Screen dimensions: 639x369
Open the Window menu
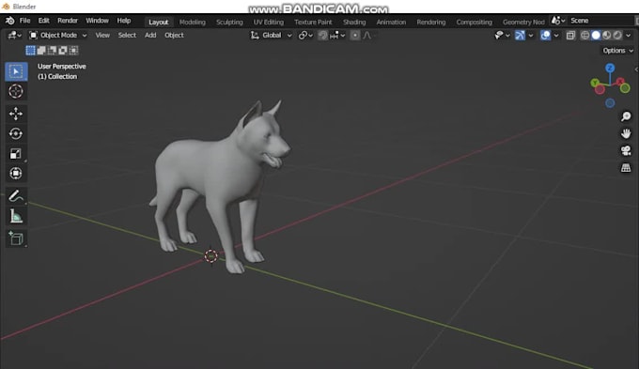tap(97, 21)
